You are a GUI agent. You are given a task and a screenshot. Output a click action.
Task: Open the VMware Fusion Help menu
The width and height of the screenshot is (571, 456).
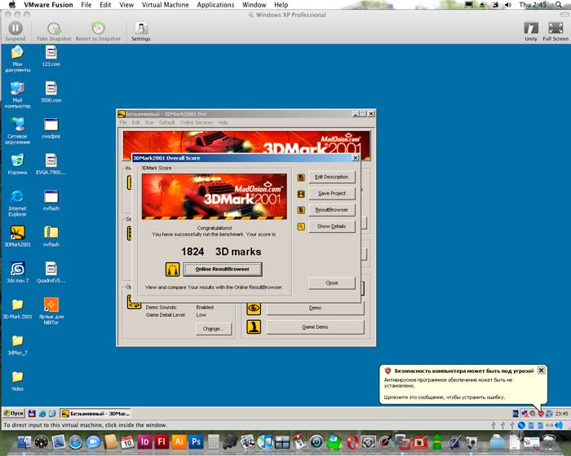click(x=281, y=5)
